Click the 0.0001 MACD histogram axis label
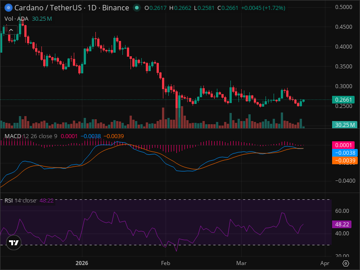Image resolution: width=360 pixels, height=270 pixels. point(343,145)
